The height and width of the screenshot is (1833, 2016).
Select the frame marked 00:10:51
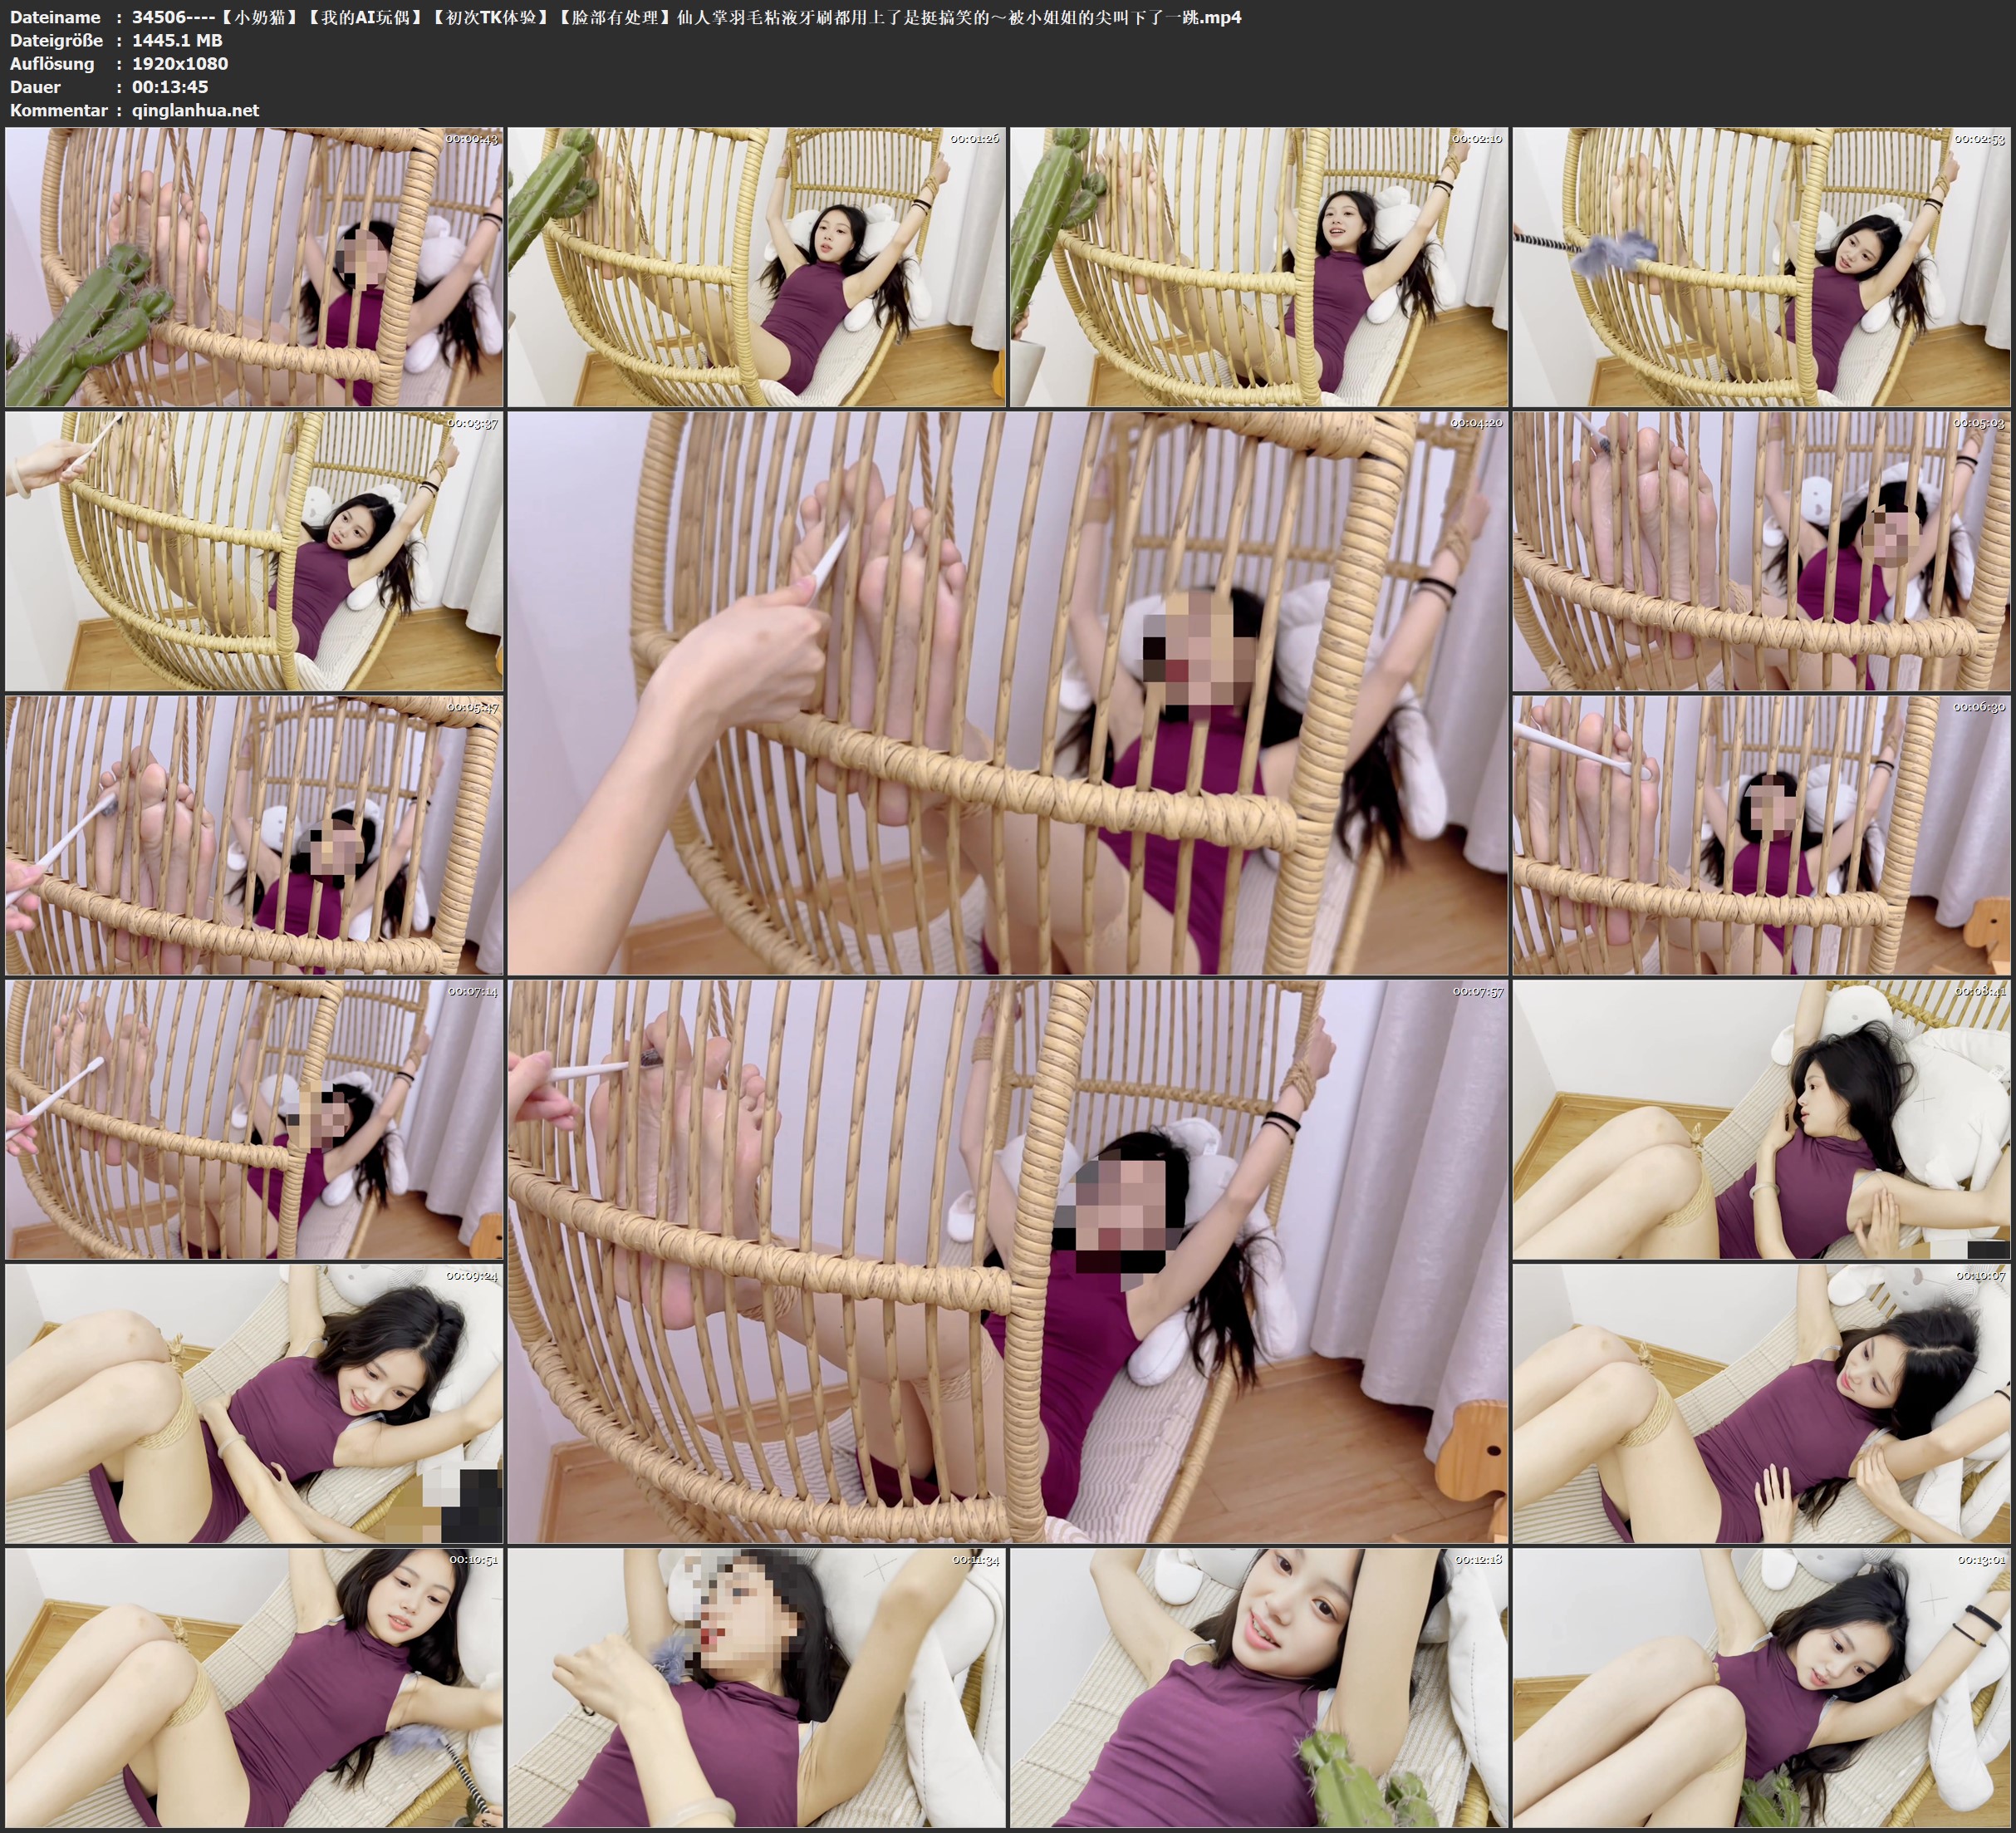point(254,1687)
